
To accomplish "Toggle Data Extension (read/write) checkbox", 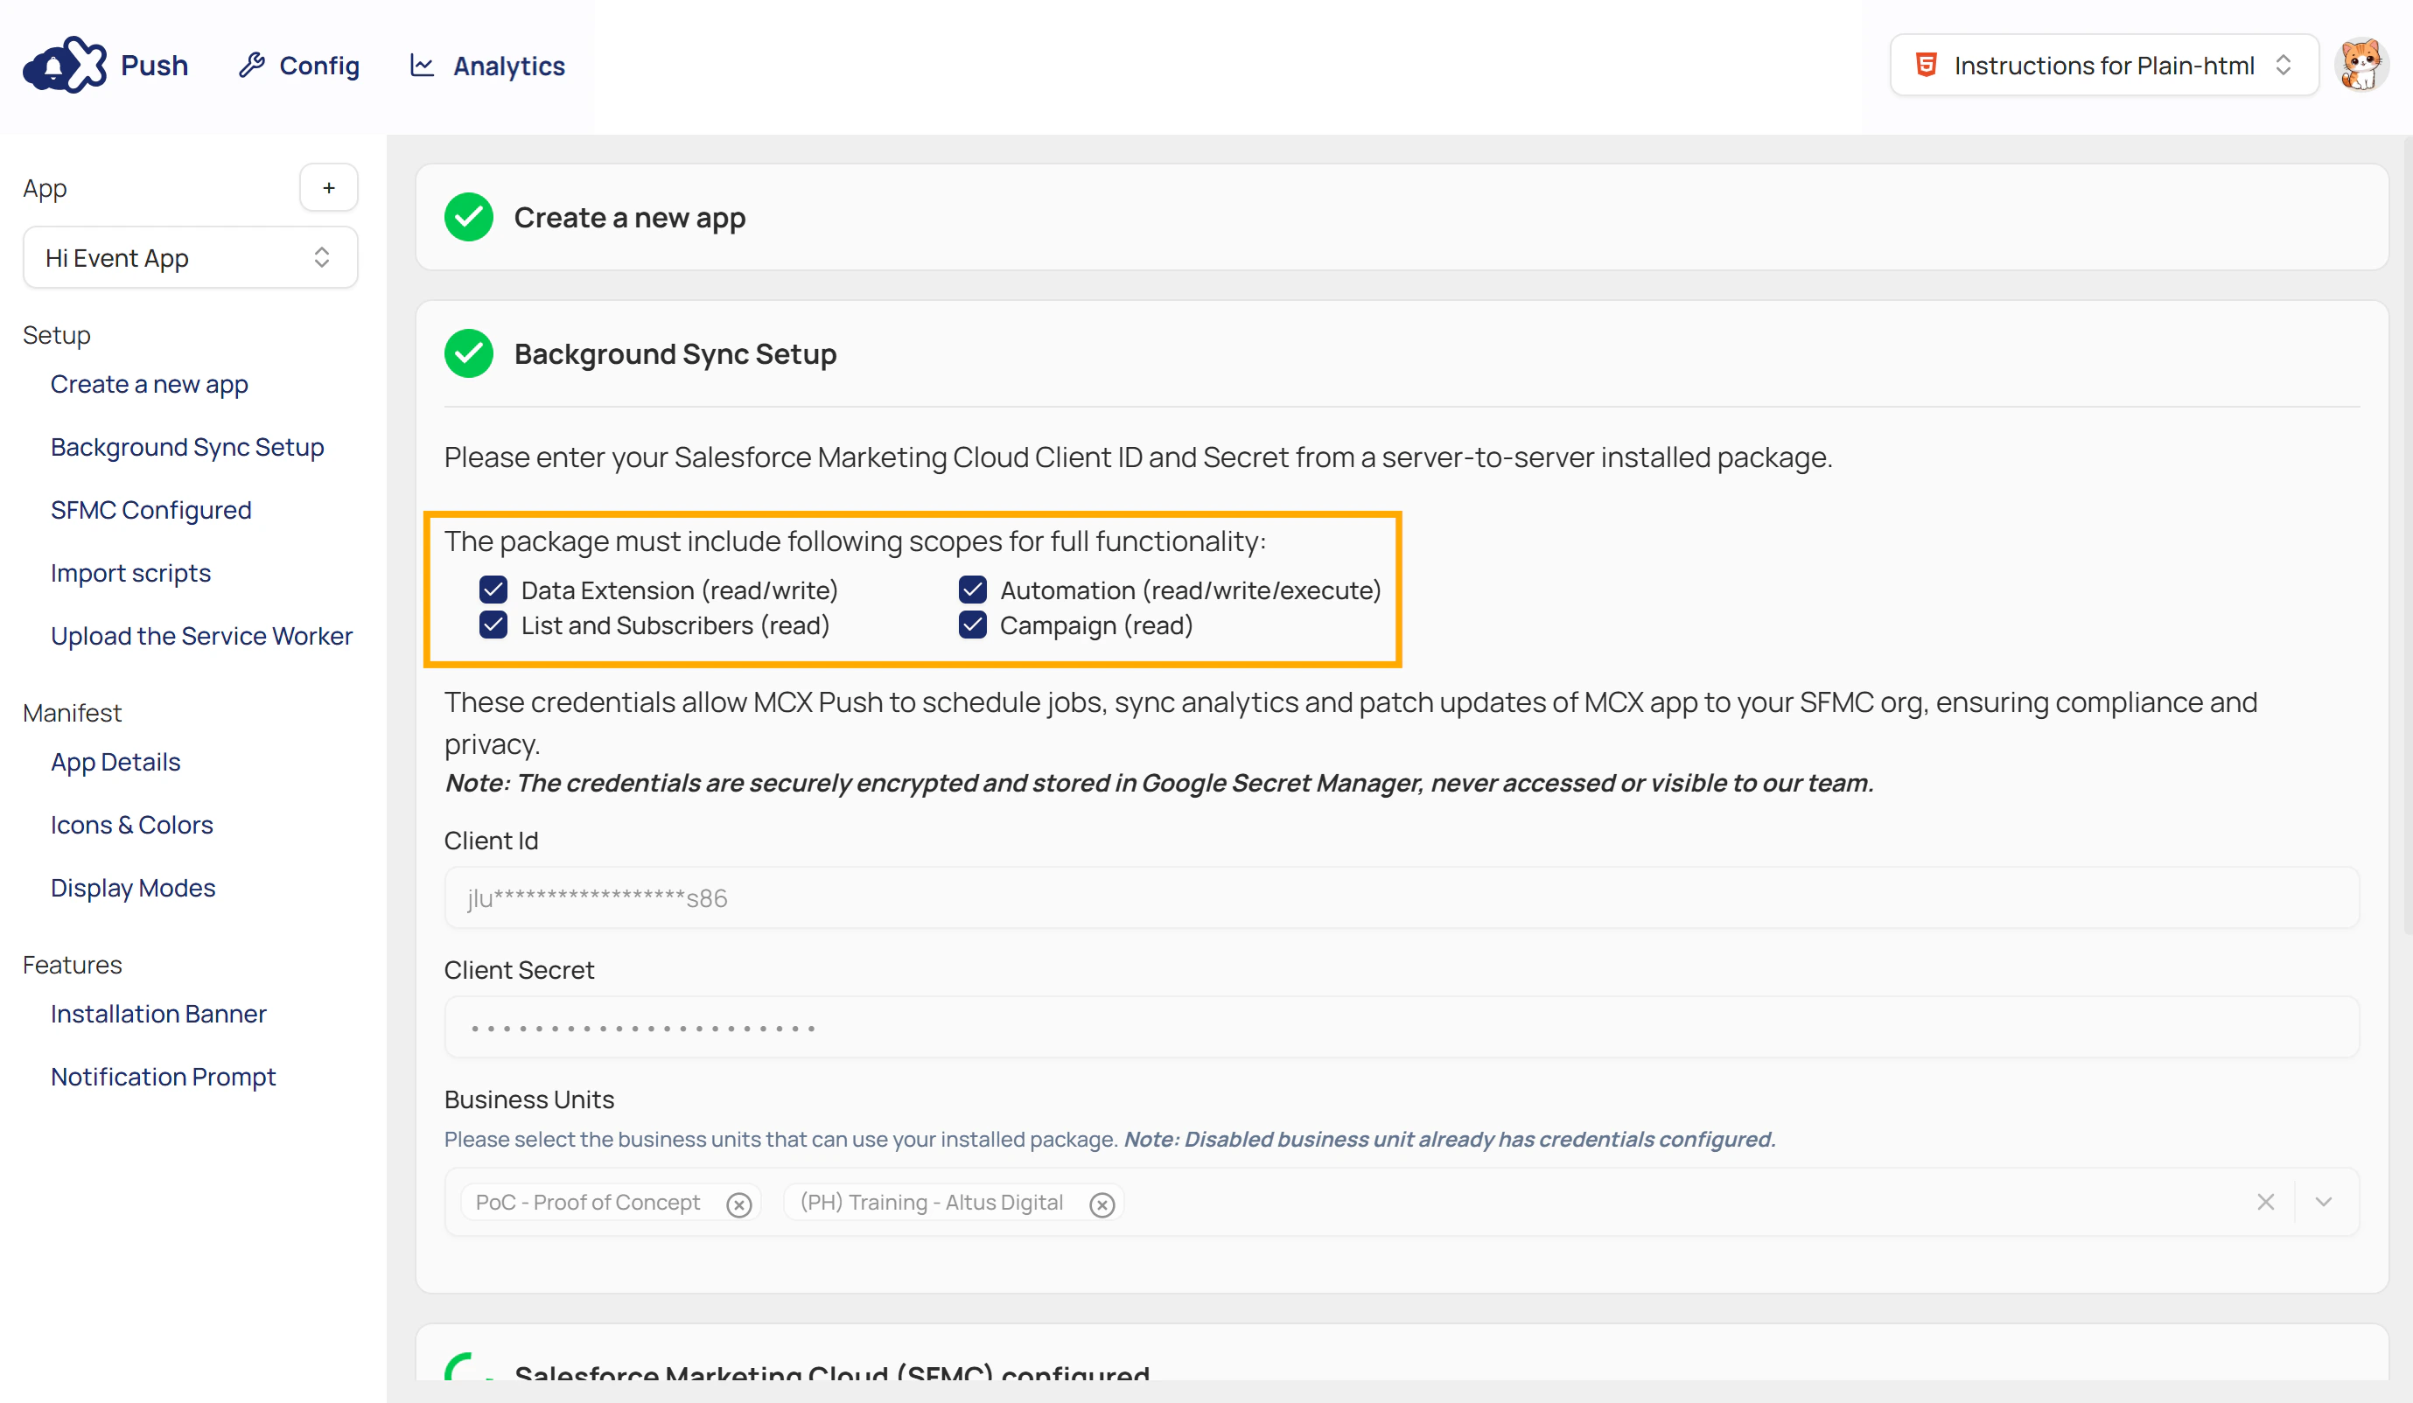I will click(493, 590).
